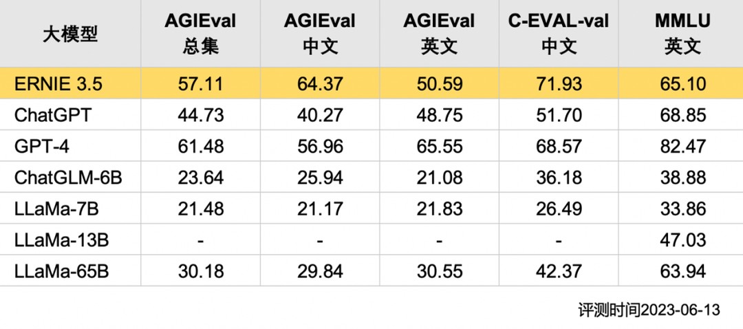The image size is (743, 329).
Task: Select GPT-4 MMLU score 82.47
Action: click(x=683, y=146)
